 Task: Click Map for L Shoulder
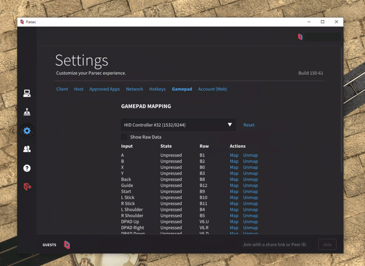[234, 210]
